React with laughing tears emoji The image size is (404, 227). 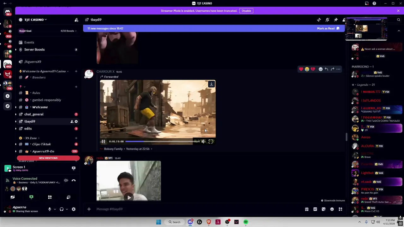[x=307, y=69]
